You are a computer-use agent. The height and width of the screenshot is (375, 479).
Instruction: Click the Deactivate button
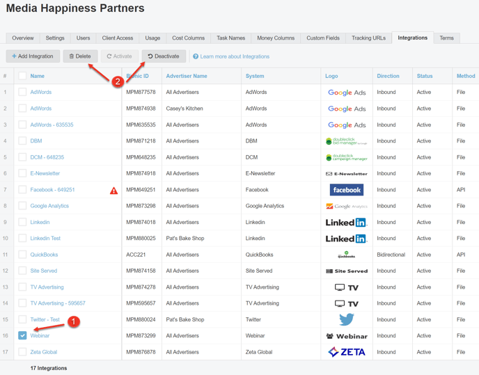[164, 56]
